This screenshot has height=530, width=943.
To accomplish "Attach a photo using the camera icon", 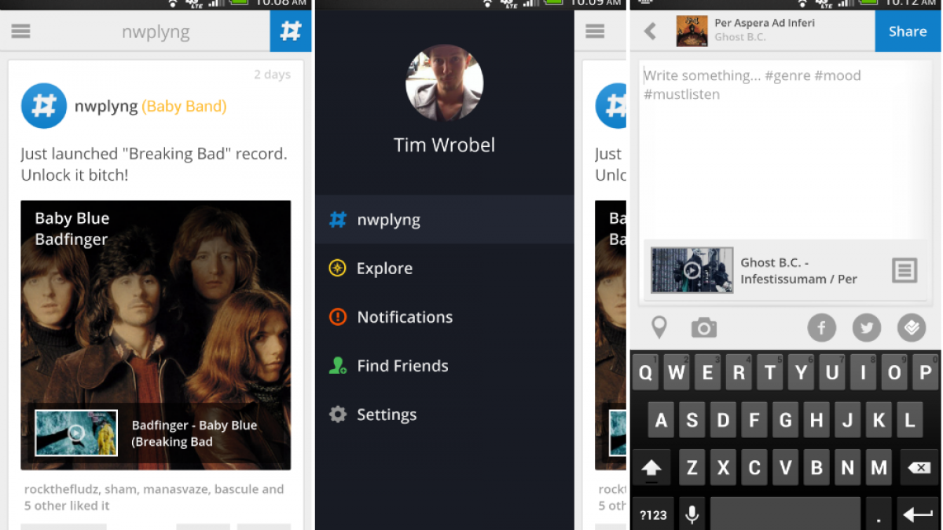I will [704, 327].
